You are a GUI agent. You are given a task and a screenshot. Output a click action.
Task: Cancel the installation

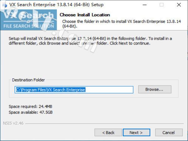[x=169, y=133]
